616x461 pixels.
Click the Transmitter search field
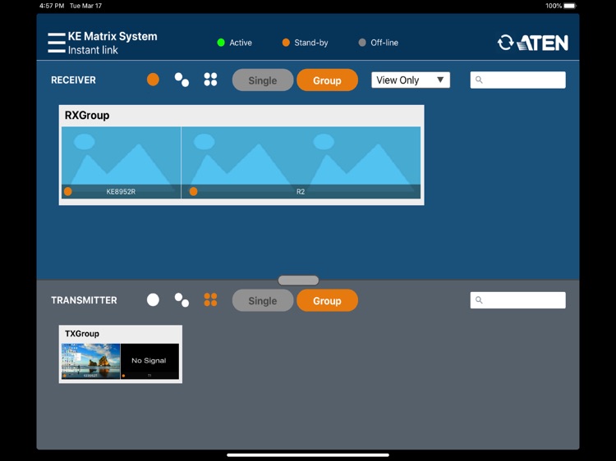[x=517, y=300]
